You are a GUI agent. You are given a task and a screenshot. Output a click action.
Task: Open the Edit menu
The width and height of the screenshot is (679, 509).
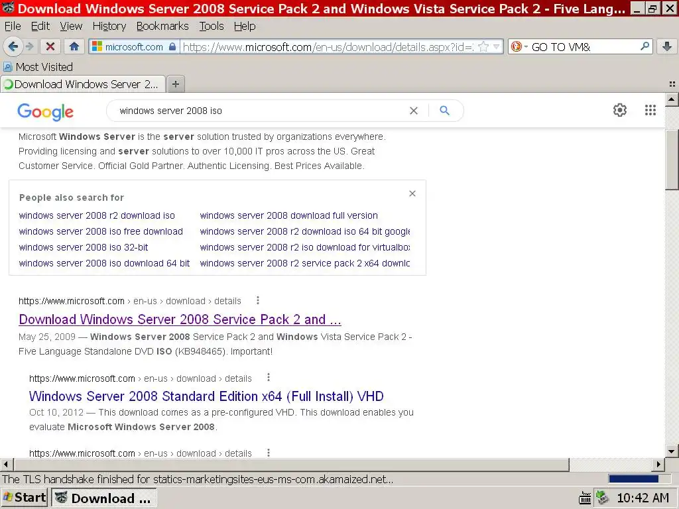40,27
